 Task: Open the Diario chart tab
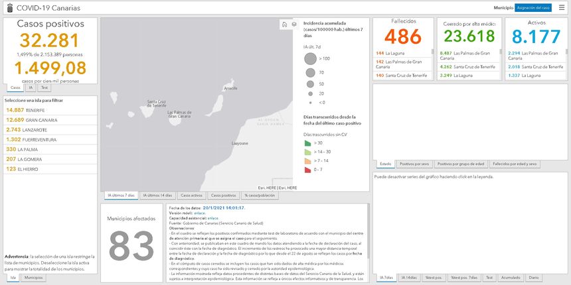coord(534,278)
